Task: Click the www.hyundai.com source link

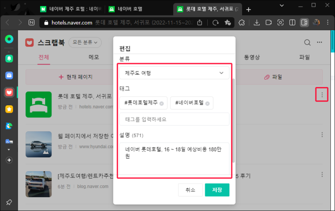Action: 96,146
